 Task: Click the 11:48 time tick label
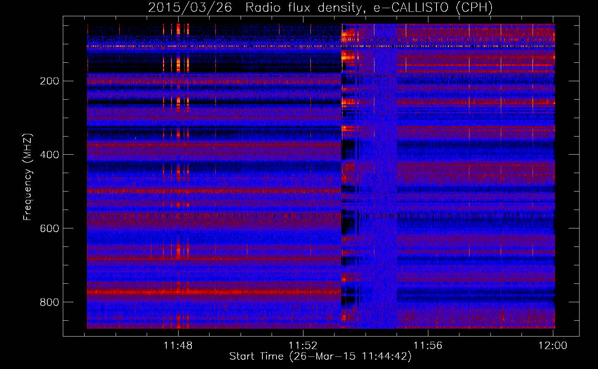click(x=178, y=345)
